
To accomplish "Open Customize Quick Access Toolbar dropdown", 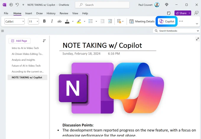I will (23, 5).
